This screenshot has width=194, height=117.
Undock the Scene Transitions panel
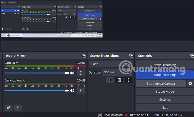(x=131, y=56)
